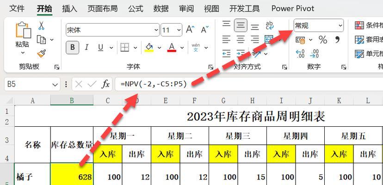Switch to the 审阅 tab
This screenshot has width=383, height=185.
pyautogui.click(x=186, y=8)
